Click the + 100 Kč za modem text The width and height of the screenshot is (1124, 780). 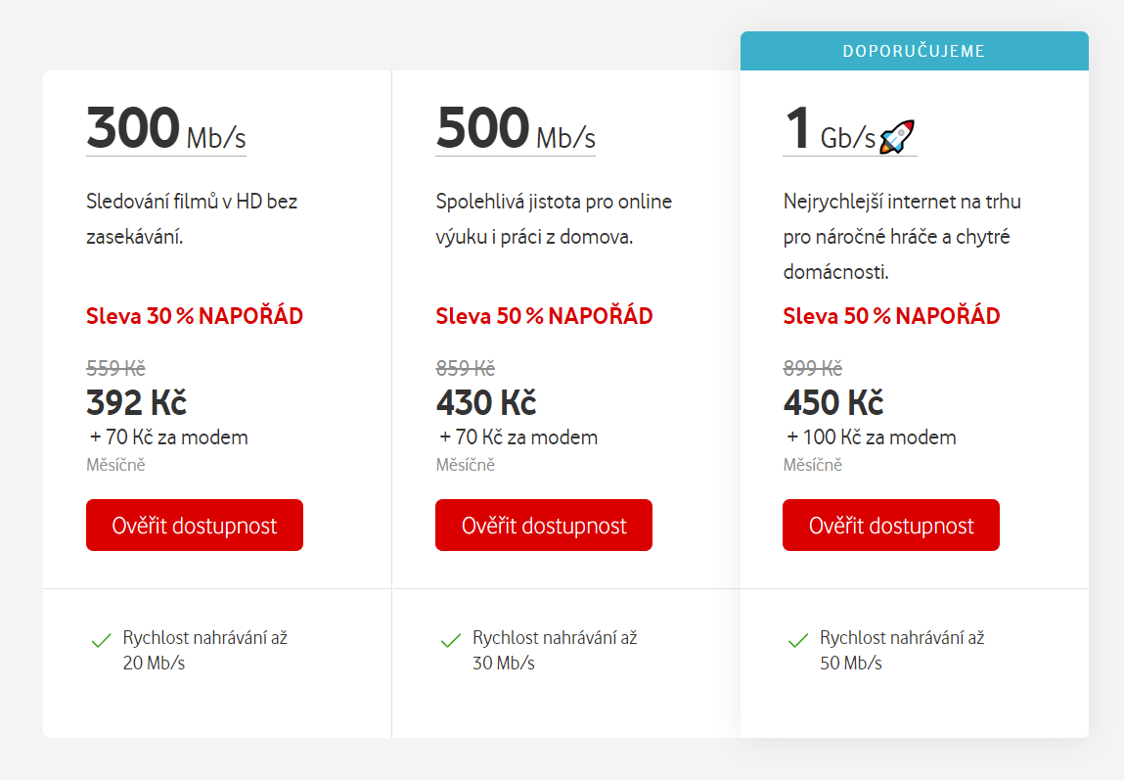coord(871,437)
